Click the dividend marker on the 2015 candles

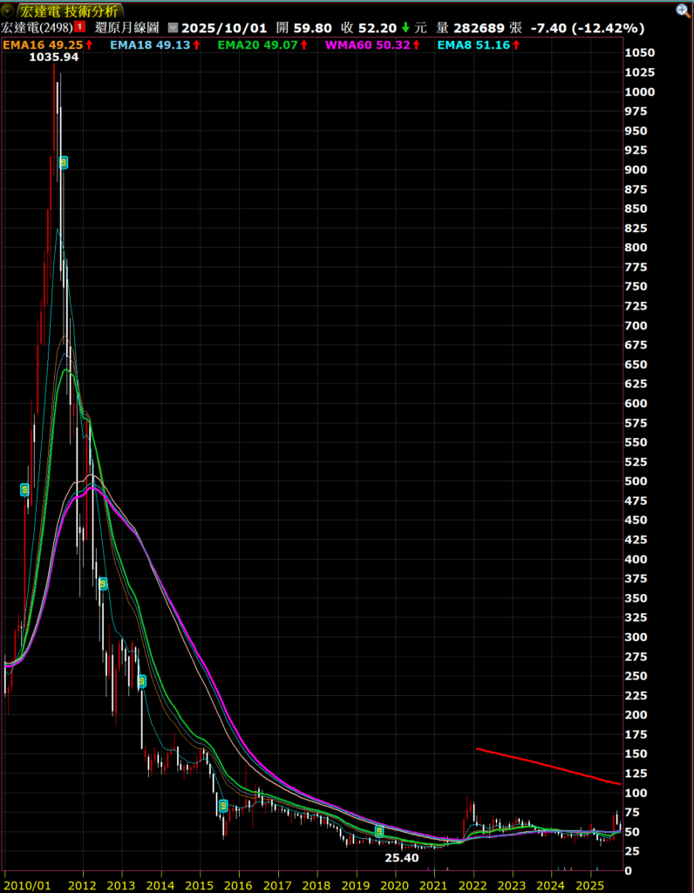(x=223, y=806)
